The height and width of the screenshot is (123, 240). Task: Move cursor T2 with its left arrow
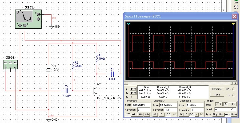pyautogui.click(x=131, y=93)
